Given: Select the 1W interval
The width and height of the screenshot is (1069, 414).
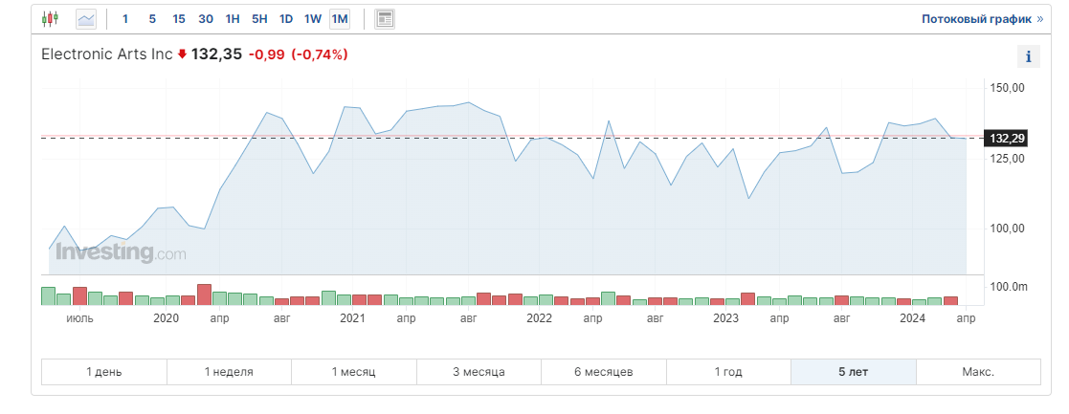Looking at the screenshot, I should (x=312, y=19).
